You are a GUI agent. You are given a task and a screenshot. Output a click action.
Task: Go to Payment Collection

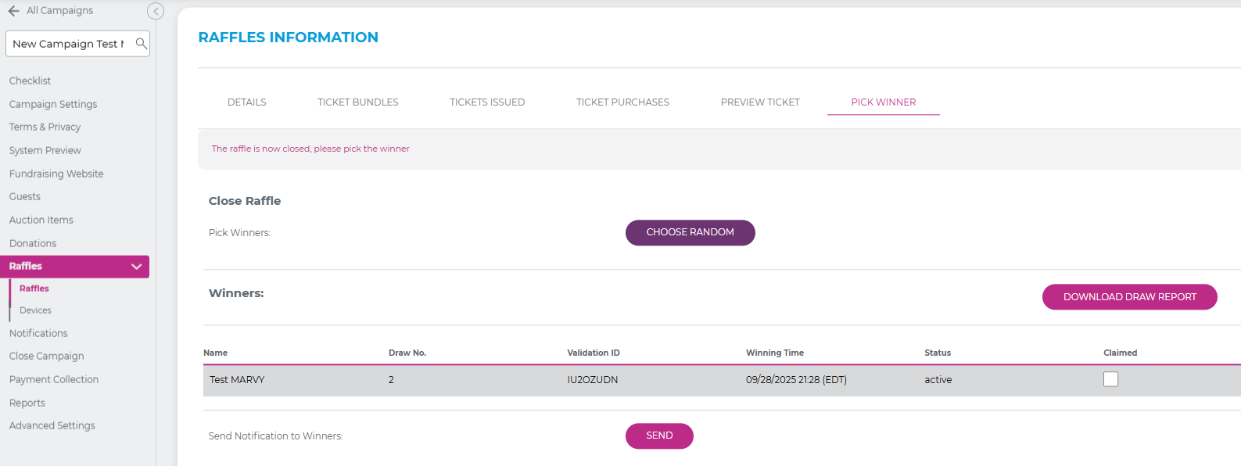pyautogui.click(x=54, y=380)
